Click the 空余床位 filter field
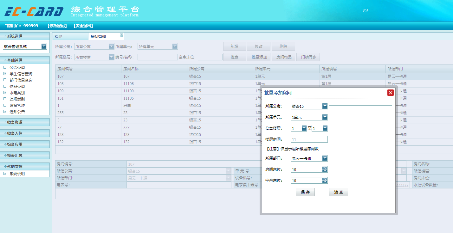This screenshot has width=453, height=233. click(210, 57)
